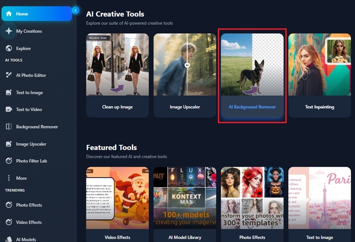Click the AI Background Remover card label

(252, 107)
